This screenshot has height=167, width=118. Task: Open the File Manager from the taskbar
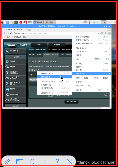tap(12, 22)
